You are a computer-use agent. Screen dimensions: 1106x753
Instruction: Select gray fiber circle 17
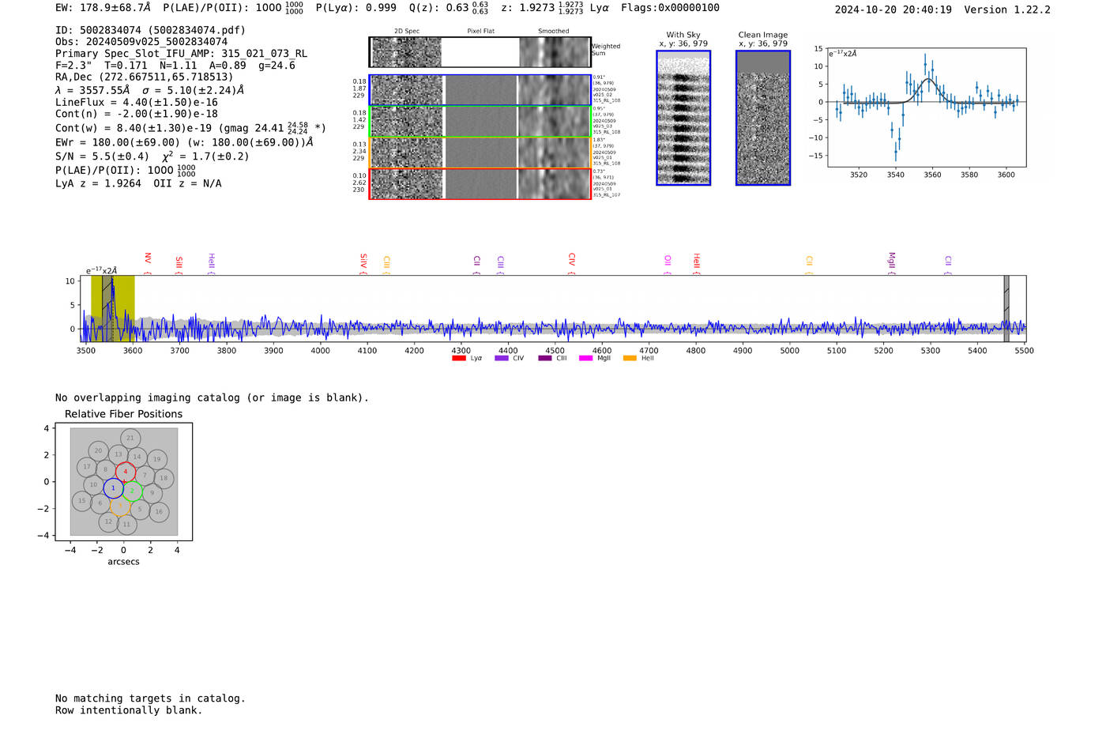(87, 466)
